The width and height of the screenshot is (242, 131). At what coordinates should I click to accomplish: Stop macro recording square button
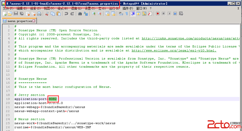[x=164, y=14]
